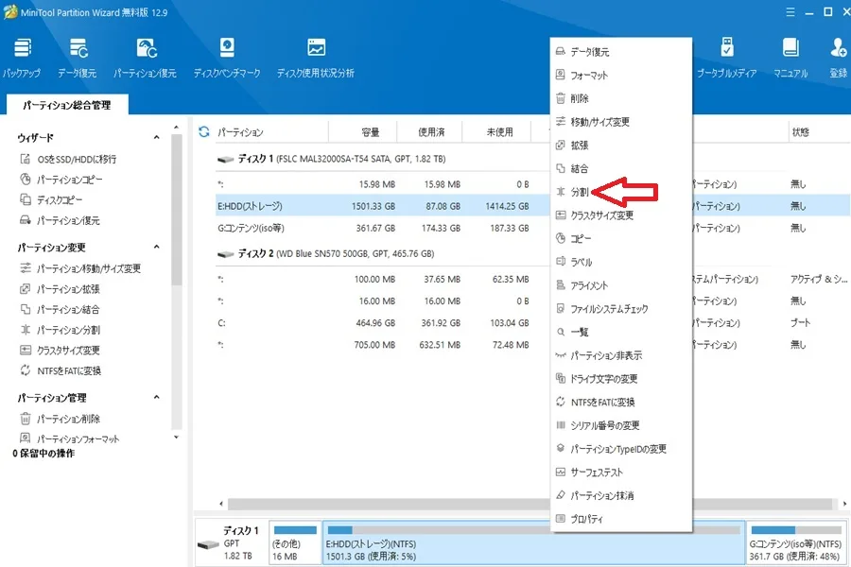Viewport: 851px width, 567px height.
Task: Choose シリアル番号の変更 in context menu
Action: (x=621, y=425)
